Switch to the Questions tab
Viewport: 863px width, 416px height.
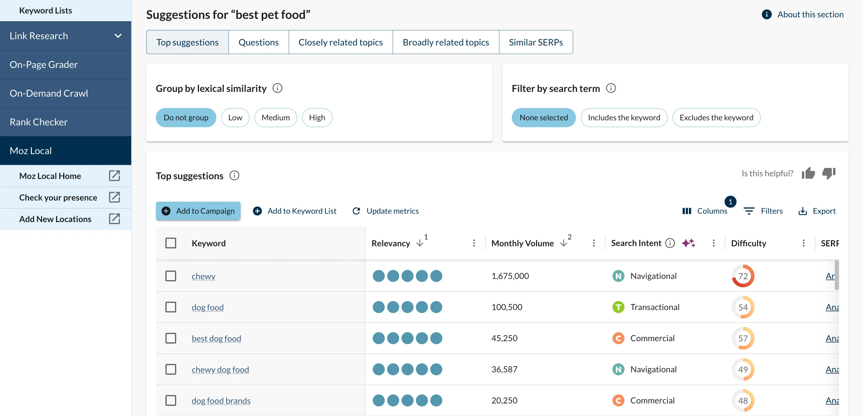pos(258,42)
